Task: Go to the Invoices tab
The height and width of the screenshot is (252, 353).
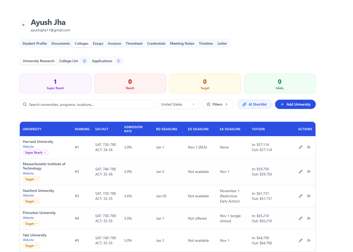Action: (114, 43)
